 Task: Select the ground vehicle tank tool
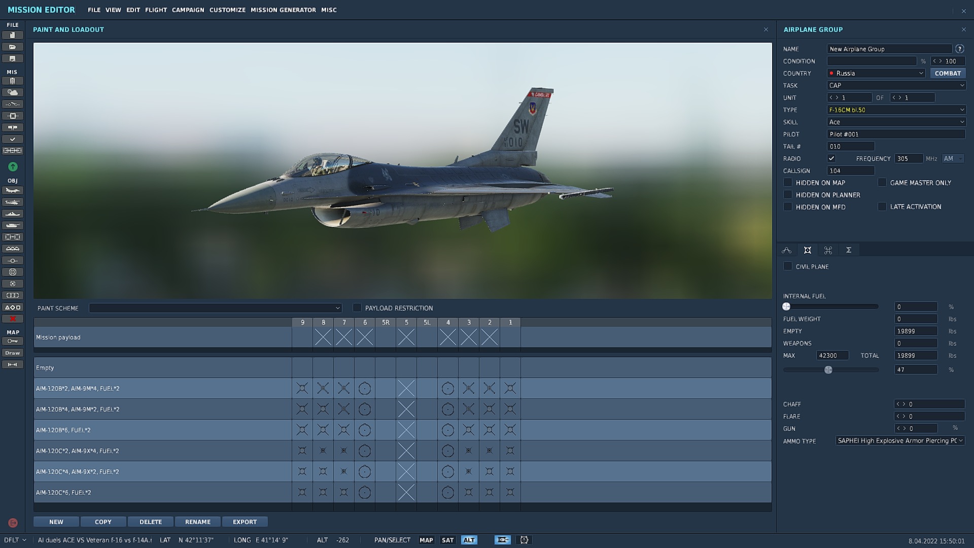(13, 225)
